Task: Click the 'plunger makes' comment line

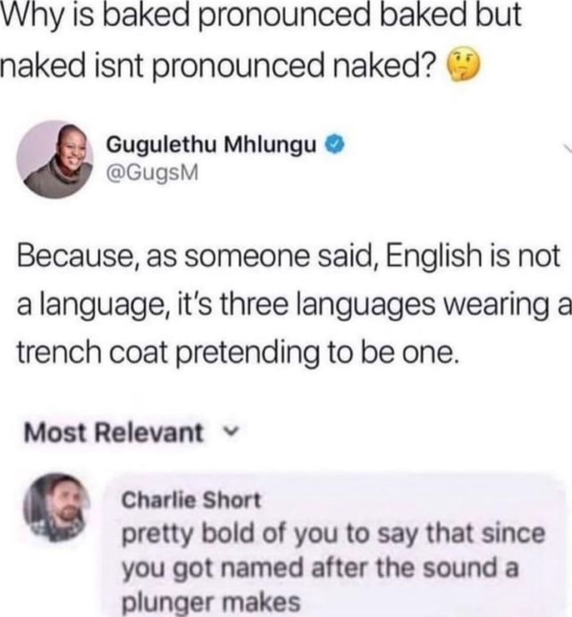Action: (x=211, y=603)
